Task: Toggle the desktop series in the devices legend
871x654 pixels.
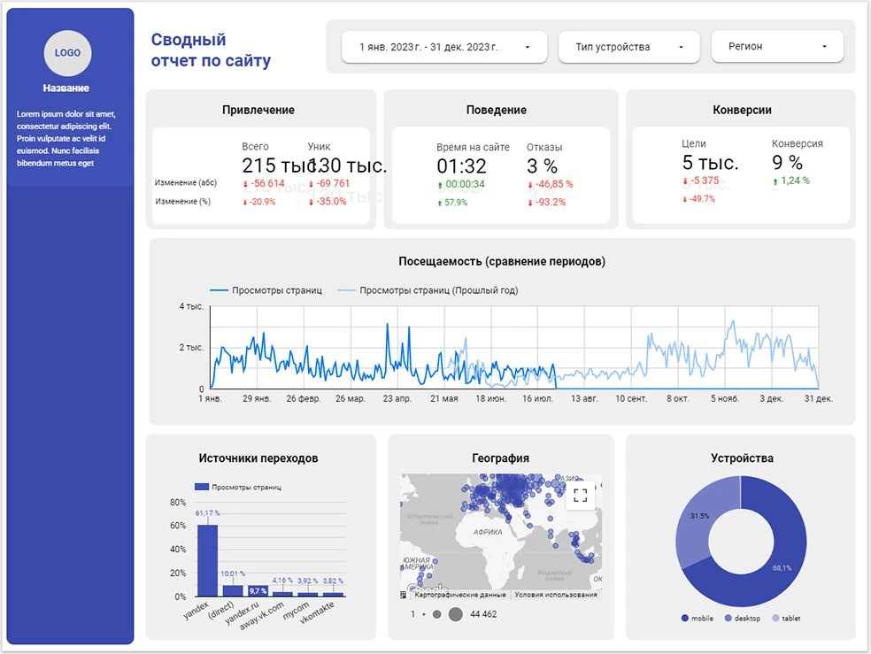Action: tap(728, 618)
